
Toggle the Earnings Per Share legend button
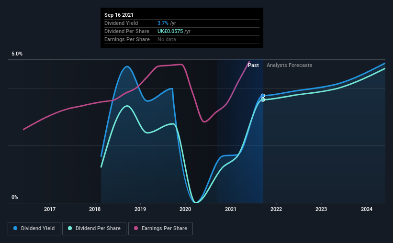click(160, 229)
